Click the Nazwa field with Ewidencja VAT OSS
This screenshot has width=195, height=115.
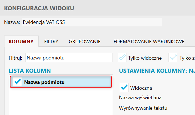[x=91, y=22]
